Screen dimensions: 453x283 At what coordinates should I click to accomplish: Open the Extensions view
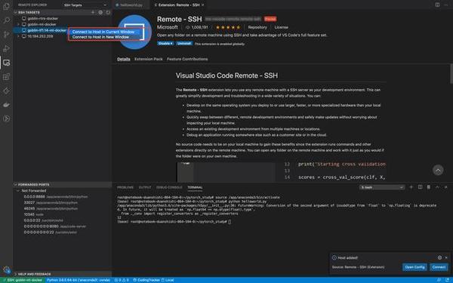(6, 77)
